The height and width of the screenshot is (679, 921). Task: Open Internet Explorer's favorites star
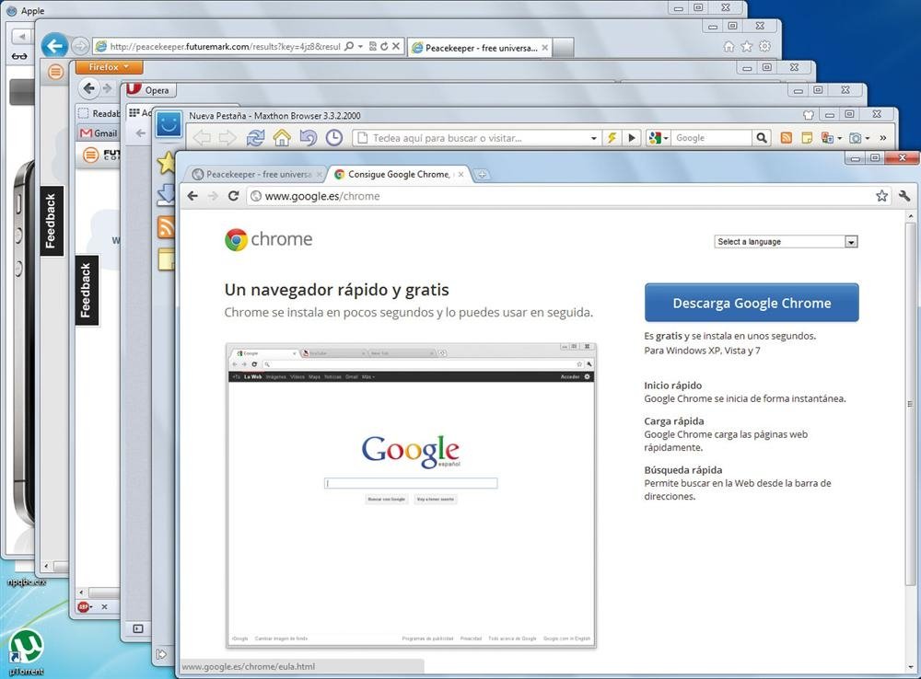tap(747, 46)
